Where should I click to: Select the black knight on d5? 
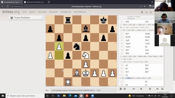point(77,47)
